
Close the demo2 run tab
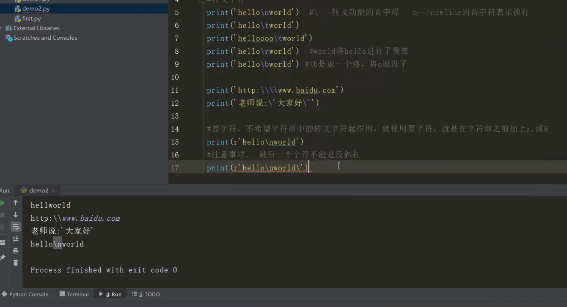point(53,191)
